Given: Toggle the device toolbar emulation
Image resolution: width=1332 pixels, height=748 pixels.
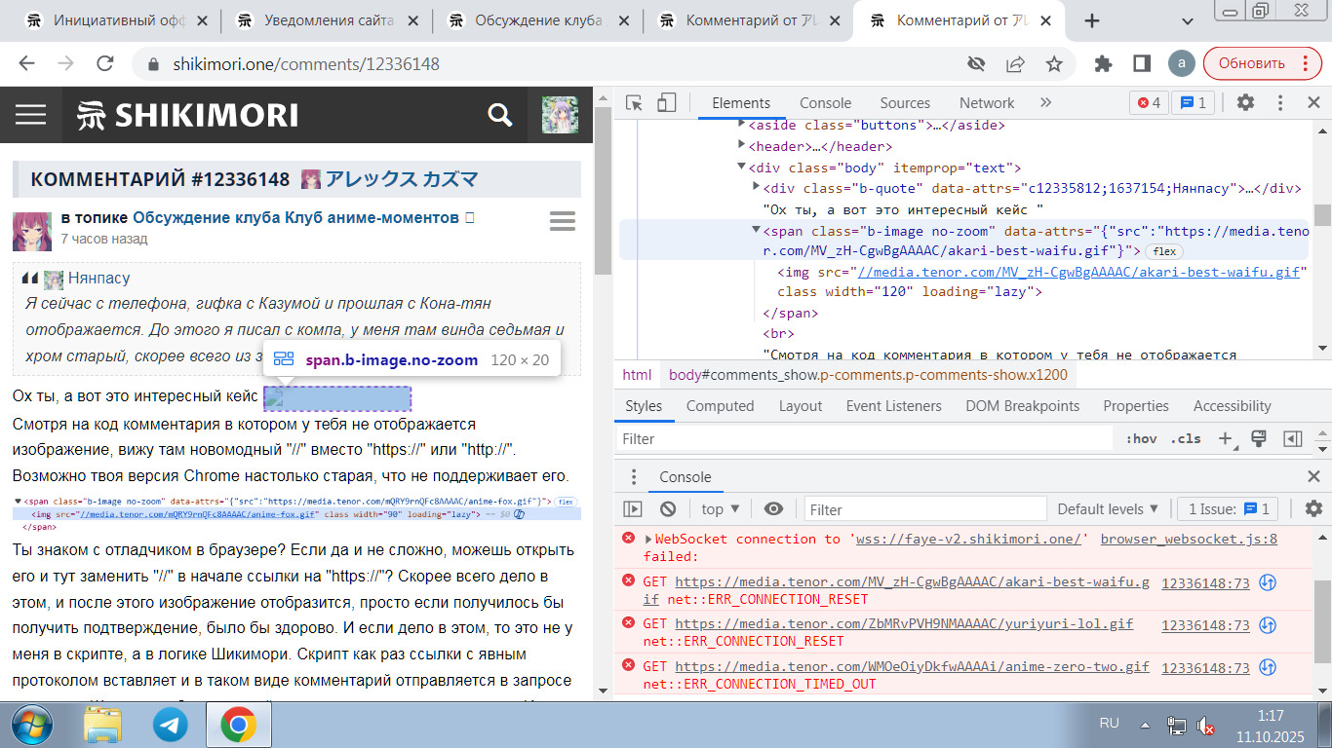Looking at the screenshot, I should click(666, 103).
